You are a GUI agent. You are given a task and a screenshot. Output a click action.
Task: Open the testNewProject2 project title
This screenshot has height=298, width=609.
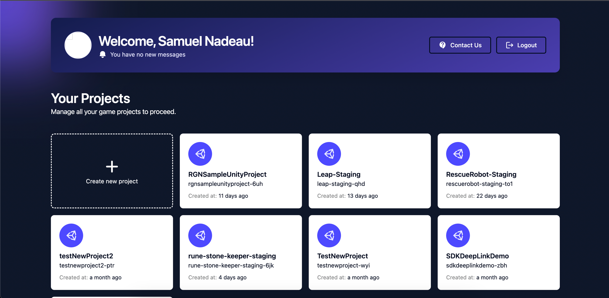pyautogui.click(x=86, y=256)
